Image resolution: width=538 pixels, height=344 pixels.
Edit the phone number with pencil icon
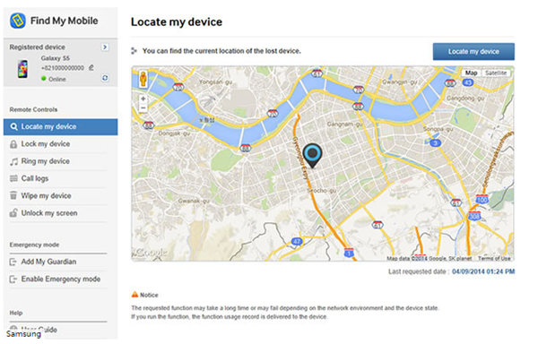(91, 68)
